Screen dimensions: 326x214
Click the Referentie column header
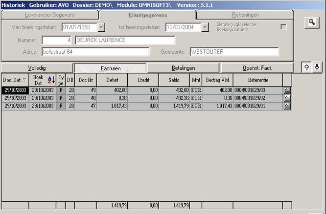258,80
